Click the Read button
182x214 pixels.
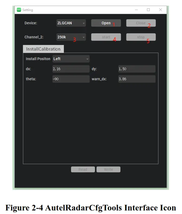pyautogui.click(x=83, y=169)
